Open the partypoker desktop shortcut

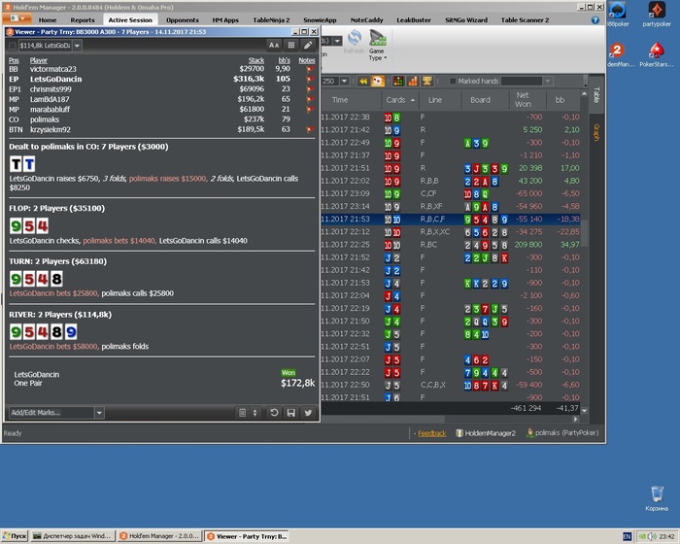(657, 15)
